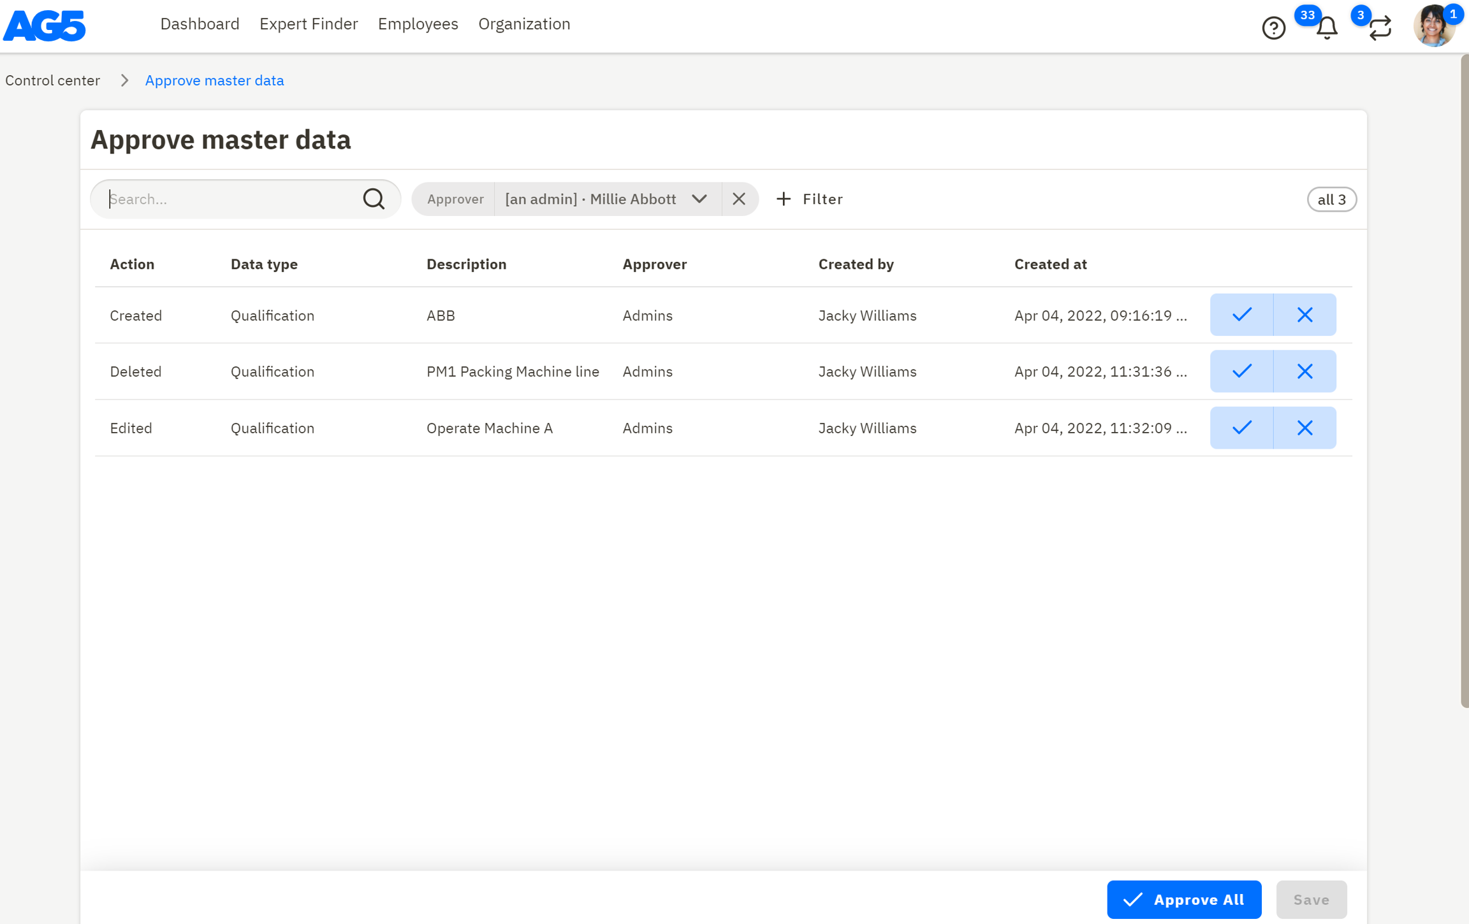Go to Expert Finder
Screen dimensions: 1469x924
pos(309,24)
